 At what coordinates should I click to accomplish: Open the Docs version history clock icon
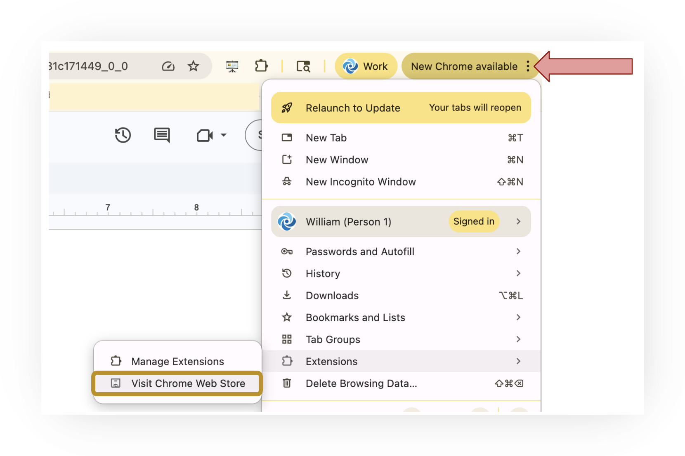123,135
